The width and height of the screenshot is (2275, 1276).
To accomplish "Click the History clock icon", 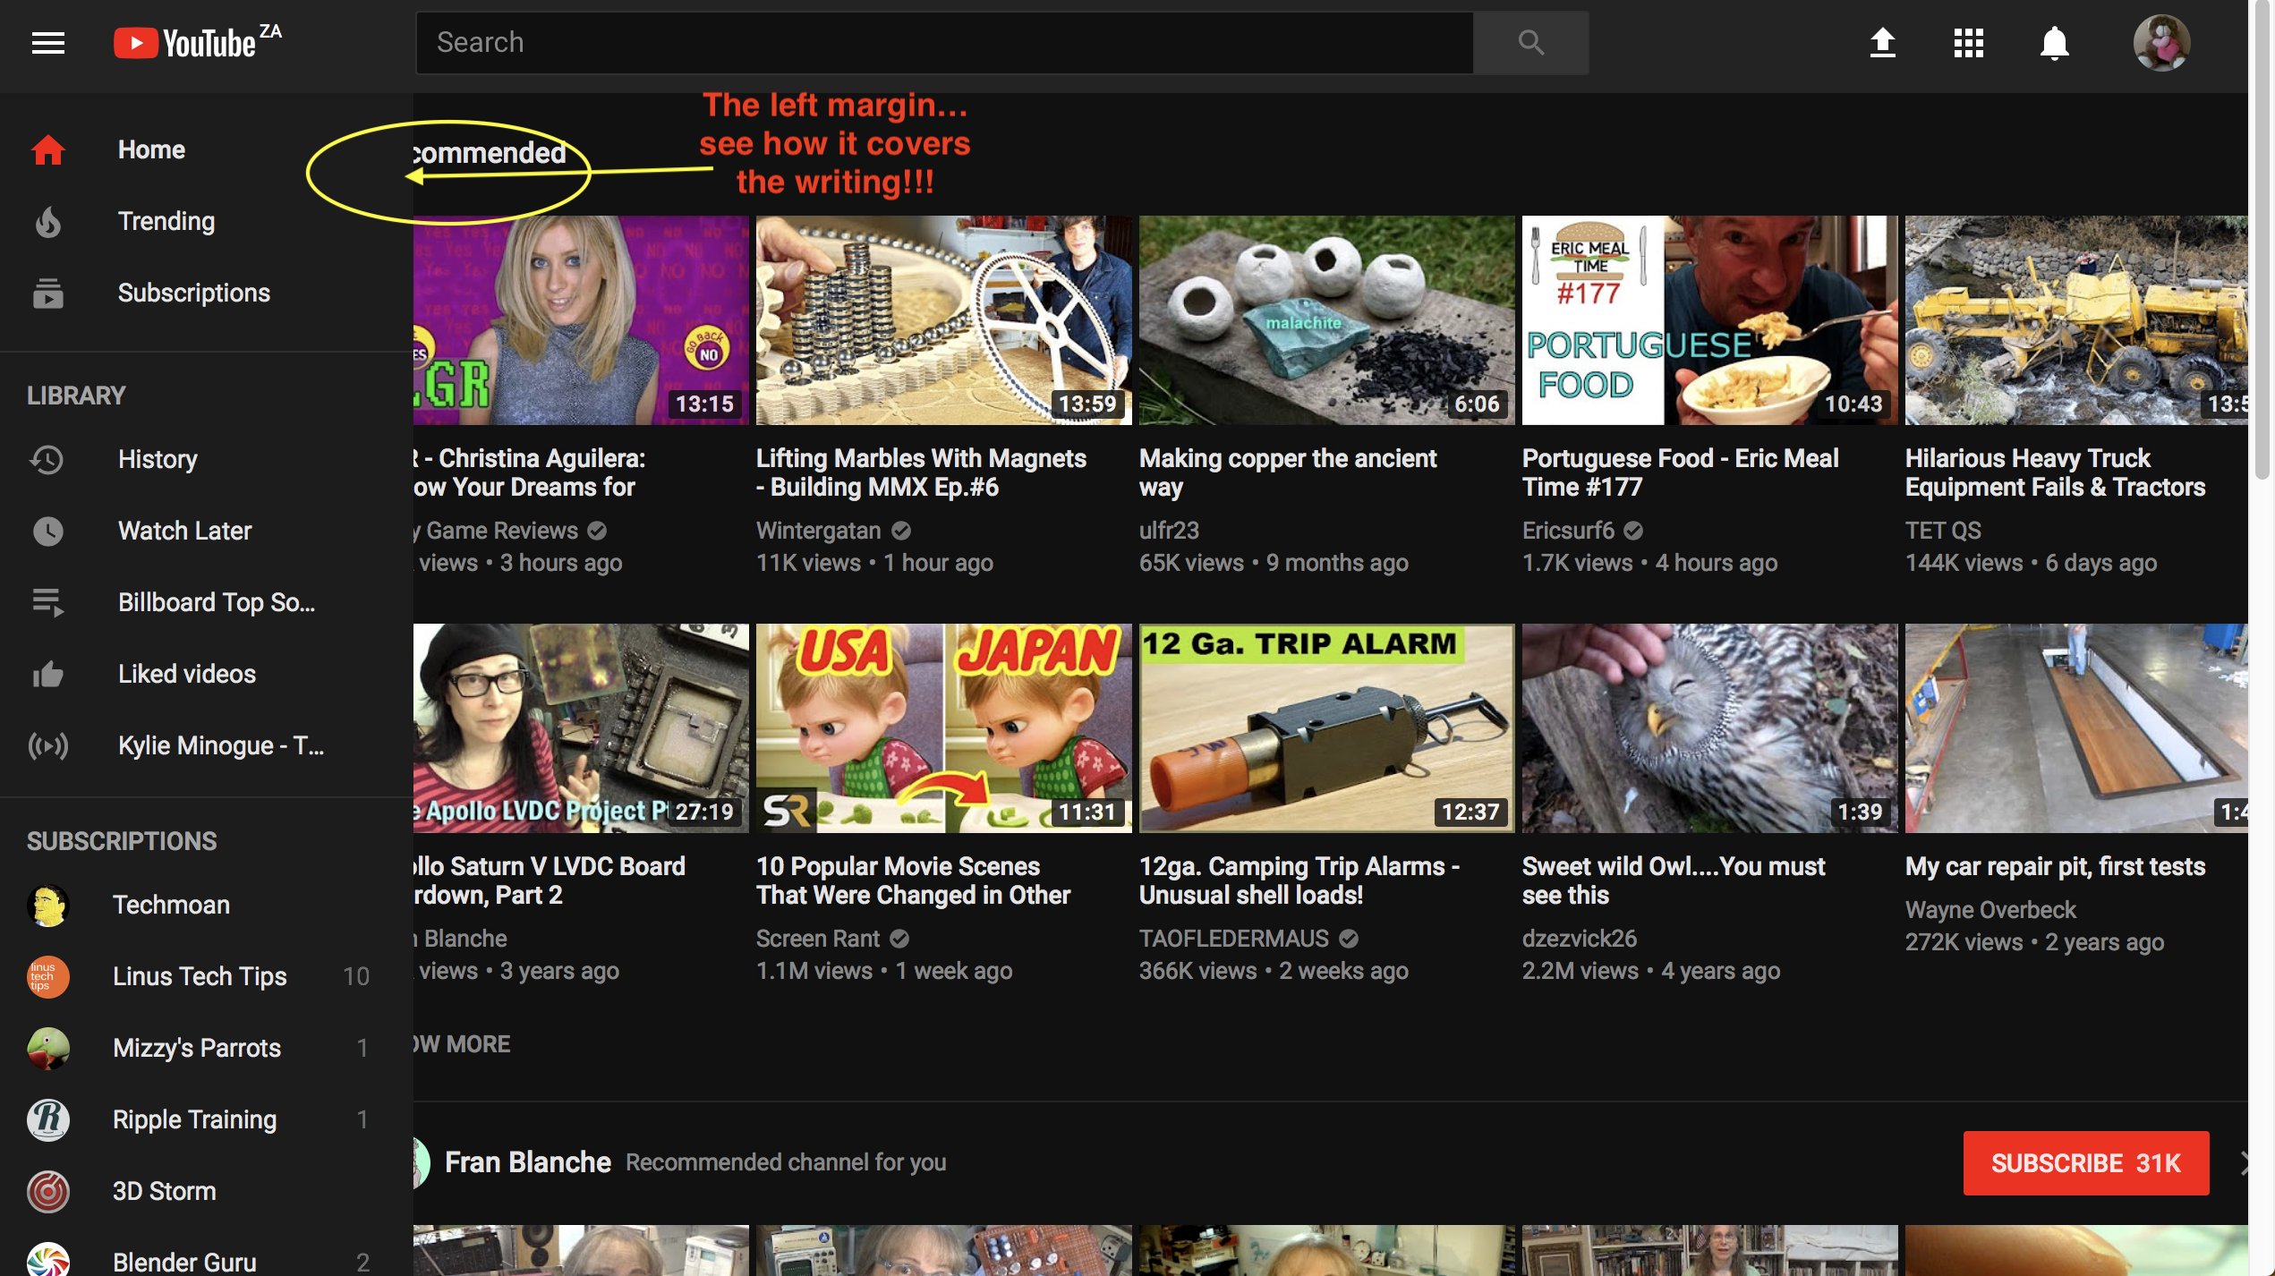I will point(47,459).
